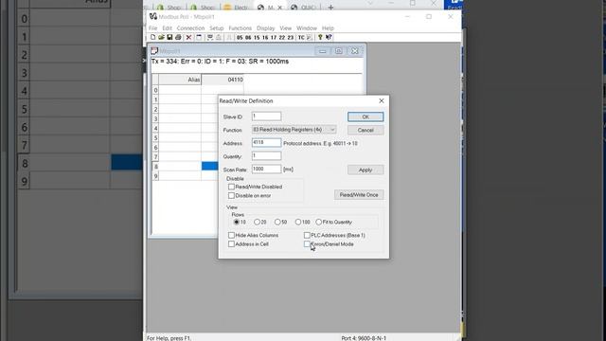Click function 05 toolbar button

click(240, 38)
